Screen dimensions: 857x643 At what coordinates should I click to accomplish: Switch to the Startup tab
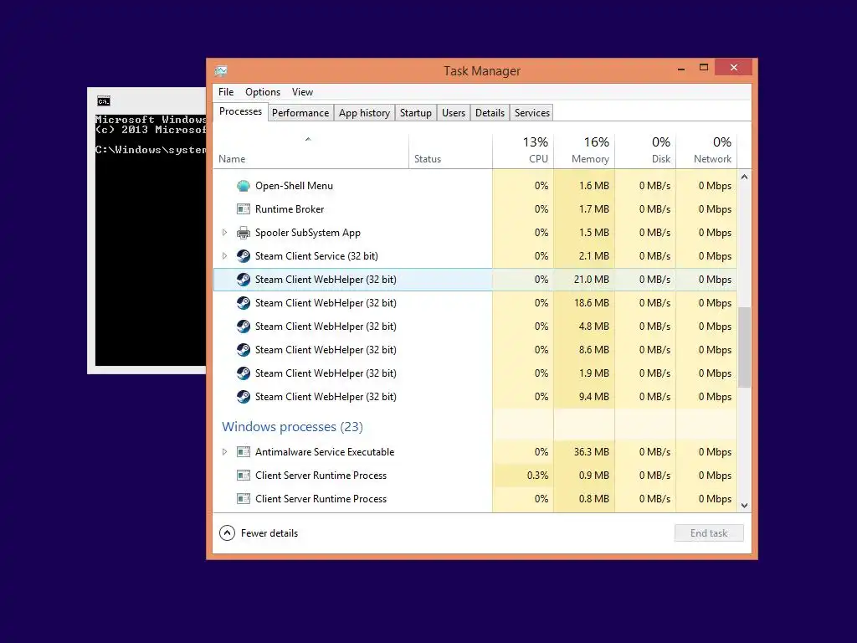tap(415, 113)
